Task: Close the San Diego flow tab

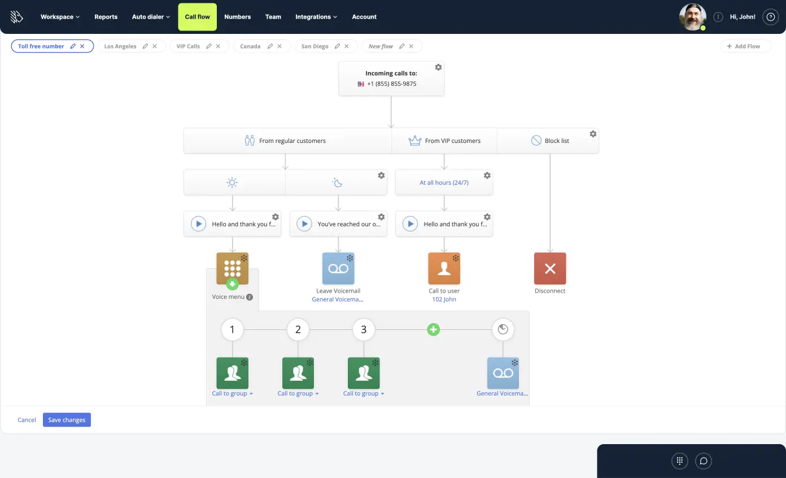Action: pos(347,46)
